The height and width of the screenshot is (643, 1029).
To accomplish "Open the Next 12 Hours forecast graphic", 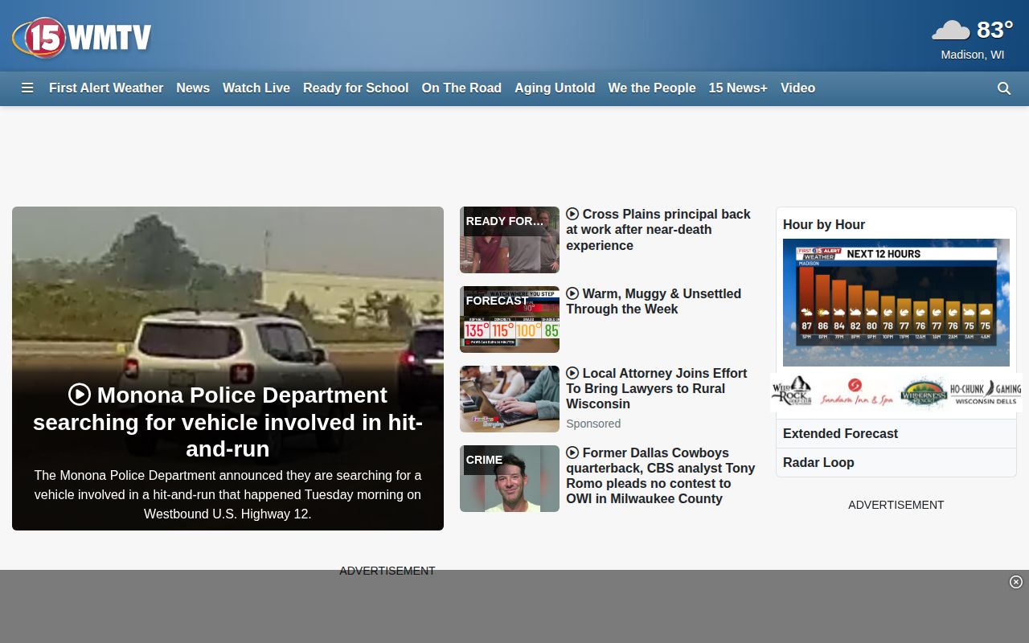I will tap(896, 302).
